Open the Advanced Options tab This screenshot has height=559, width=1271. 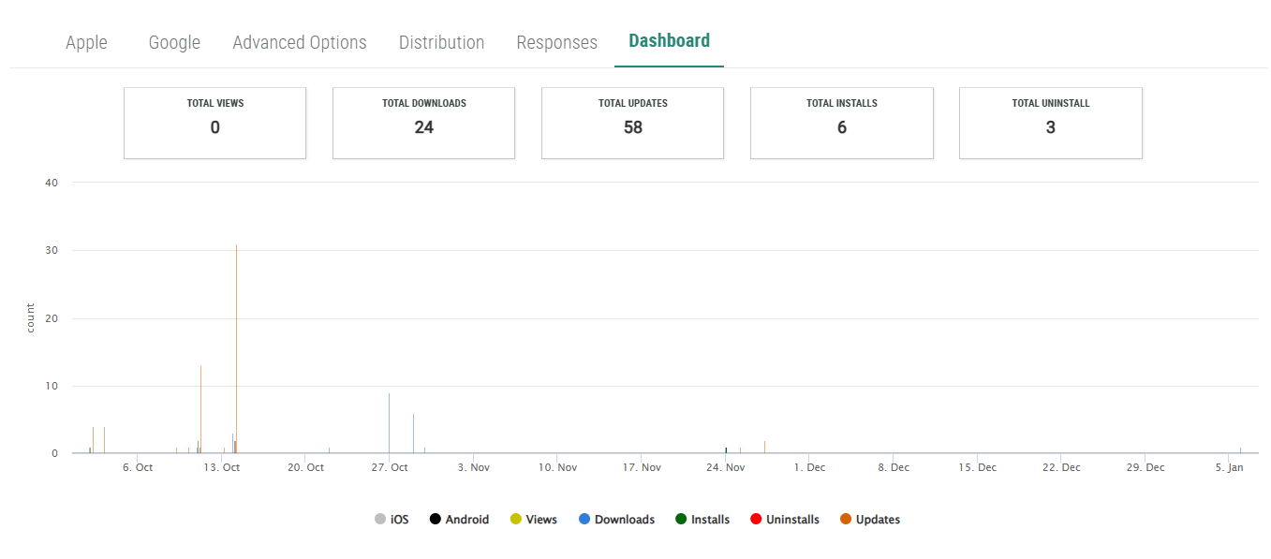[300, 42]
